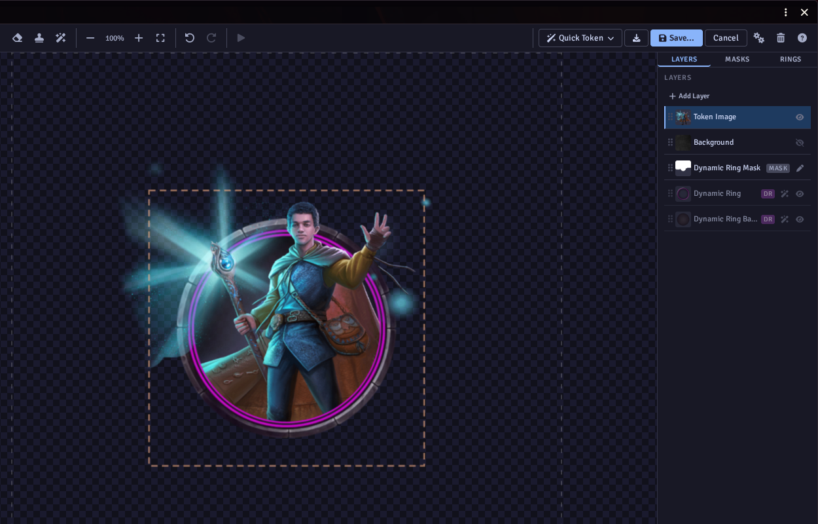Select the Eraser tool

coord(18,38)
